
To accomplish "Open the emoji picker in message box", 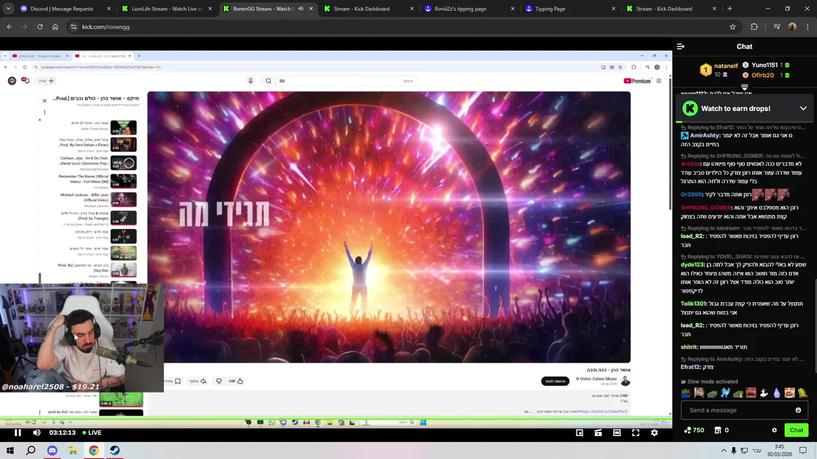I will pos(798,411).
